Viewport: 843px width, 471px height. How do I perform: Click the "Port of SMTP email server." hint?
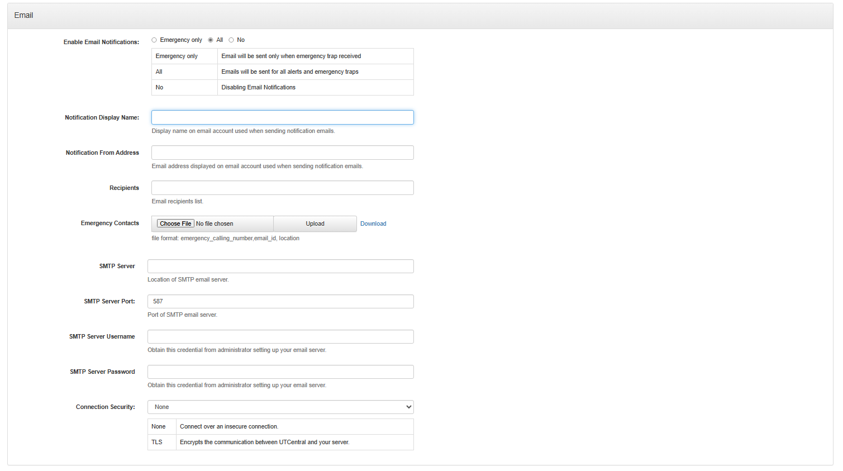pyautogui.click(x=183, y=315)
